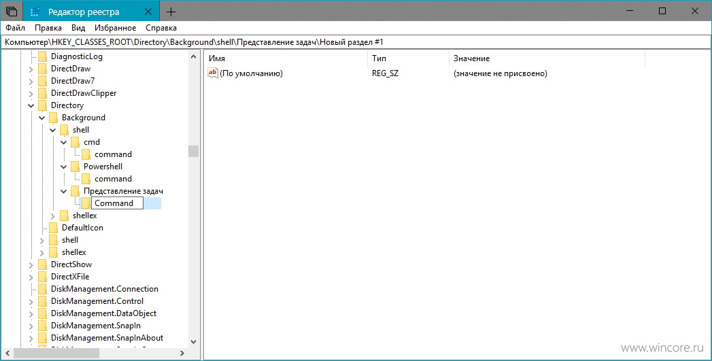Click the DirectShow folder icon
Screen dimensions: 712x361
click(43, 264)
